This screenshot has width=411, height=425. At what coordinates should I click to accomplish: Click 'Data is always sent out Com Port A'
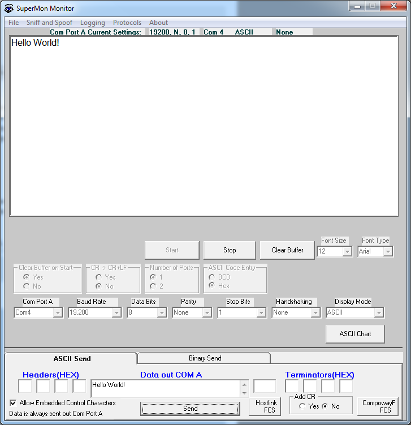pos(56,414)
